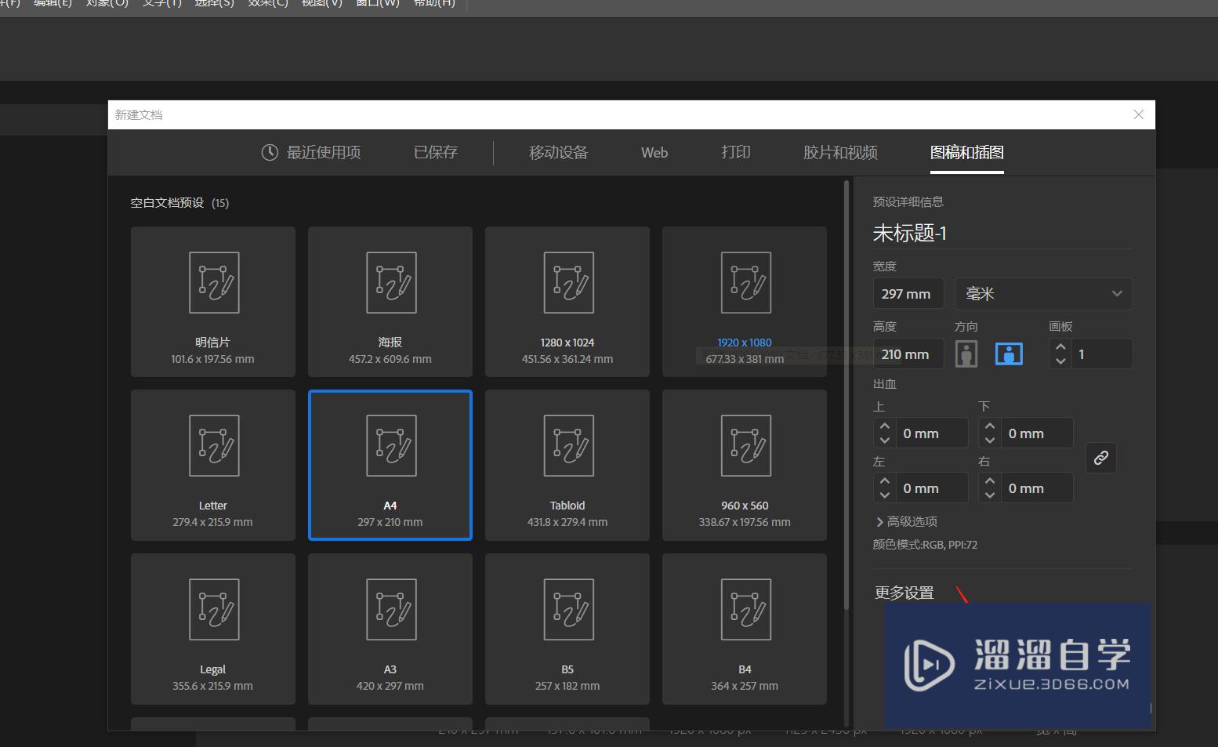Select the 960 x 560 preset
Viewport: 1218px width, 747px height.
(745, 465)
